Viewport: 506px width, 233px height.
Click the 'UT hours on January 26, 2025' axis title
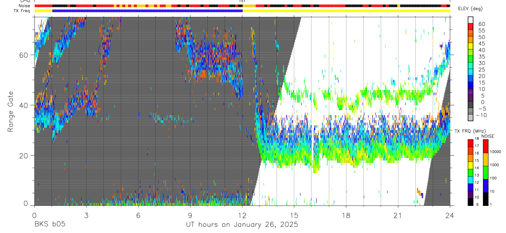coord(242,225)
